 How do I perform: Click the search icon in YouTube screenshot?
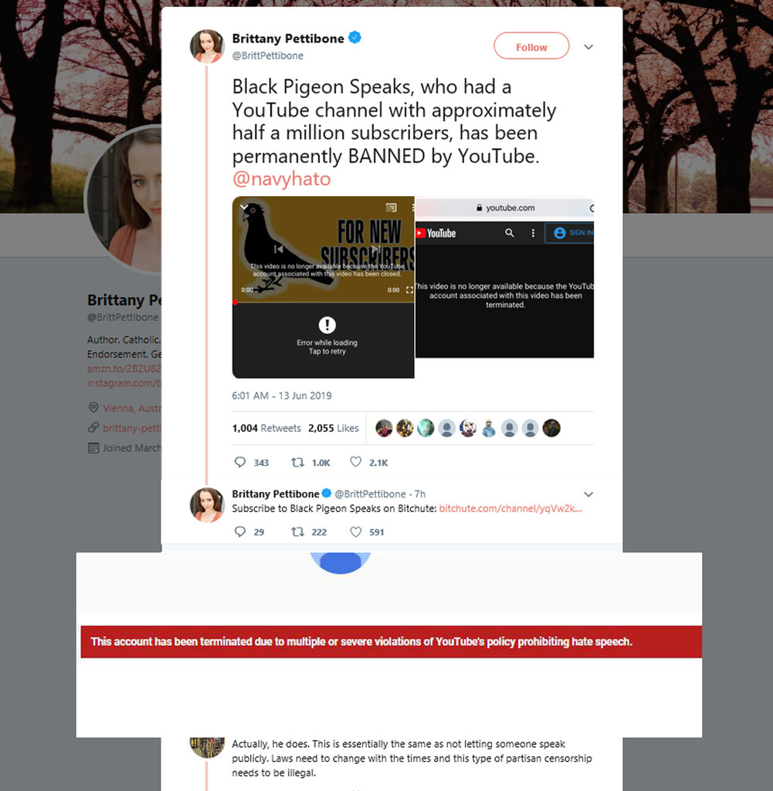509,233
